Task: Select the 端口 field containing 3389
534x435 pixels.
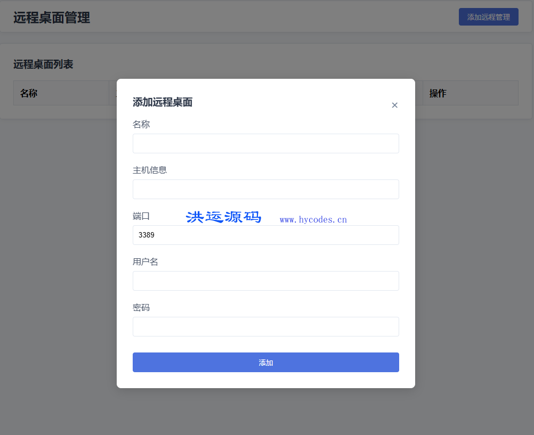Action: click(x=265, y=235)
